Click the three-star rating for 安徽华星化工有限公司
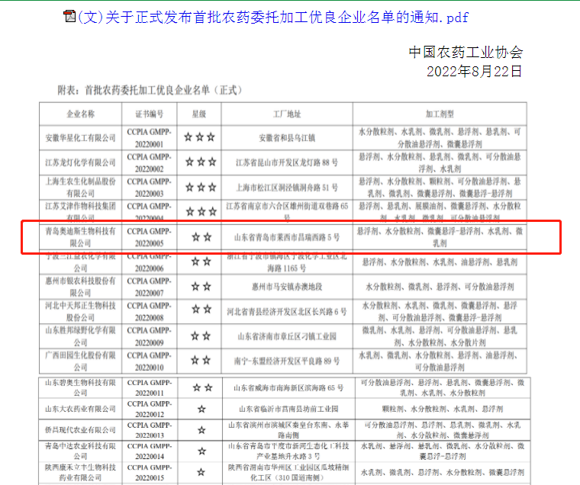This screenshot has width=580, height=485. tap(200, 138)
